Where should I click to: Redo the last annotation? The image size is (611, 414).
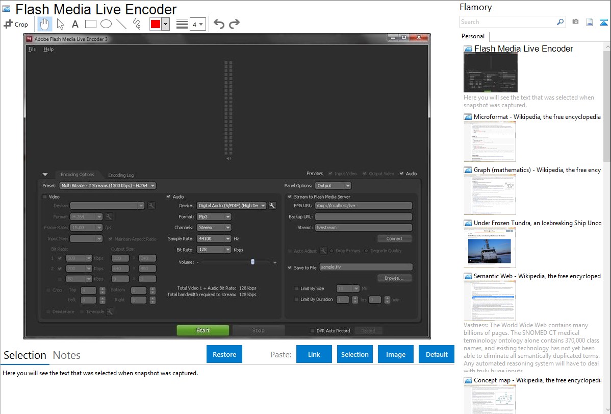click(x=234, y=24)
